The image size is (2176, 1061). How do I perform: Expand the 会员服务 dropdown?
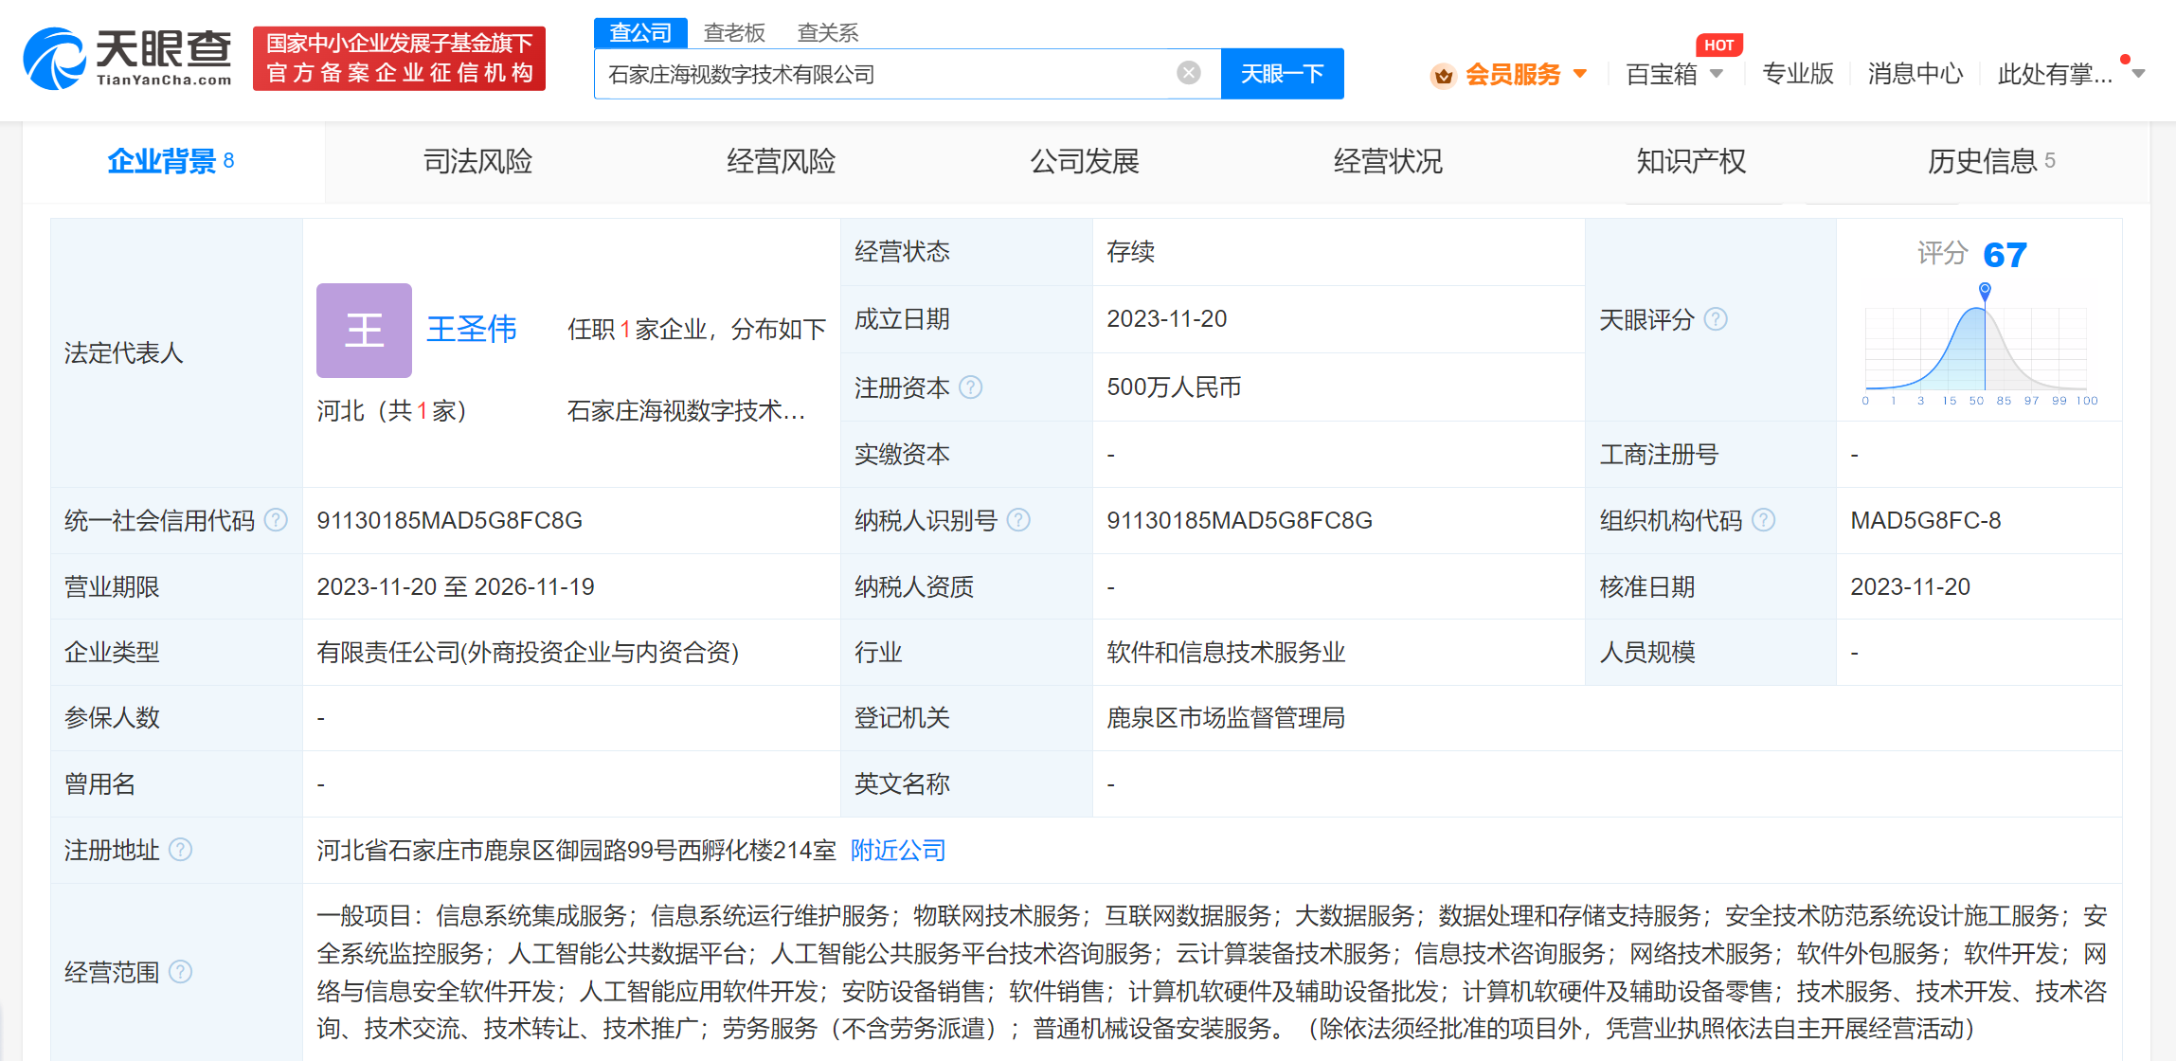[x=1579, y=74]
